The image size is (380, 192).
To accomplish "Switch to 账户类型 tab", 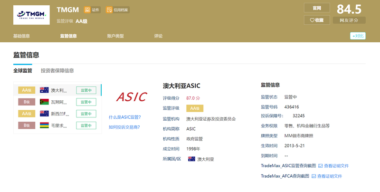I will tap(115, 36).
